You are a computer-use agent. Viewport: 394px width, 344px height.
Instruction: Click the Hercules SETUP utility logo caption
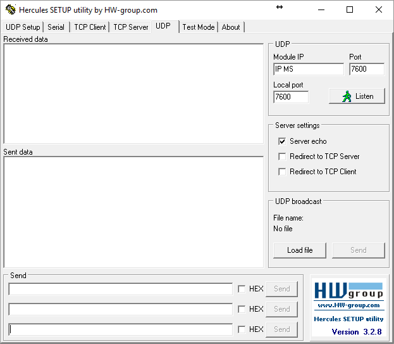(x=348, y=319)
